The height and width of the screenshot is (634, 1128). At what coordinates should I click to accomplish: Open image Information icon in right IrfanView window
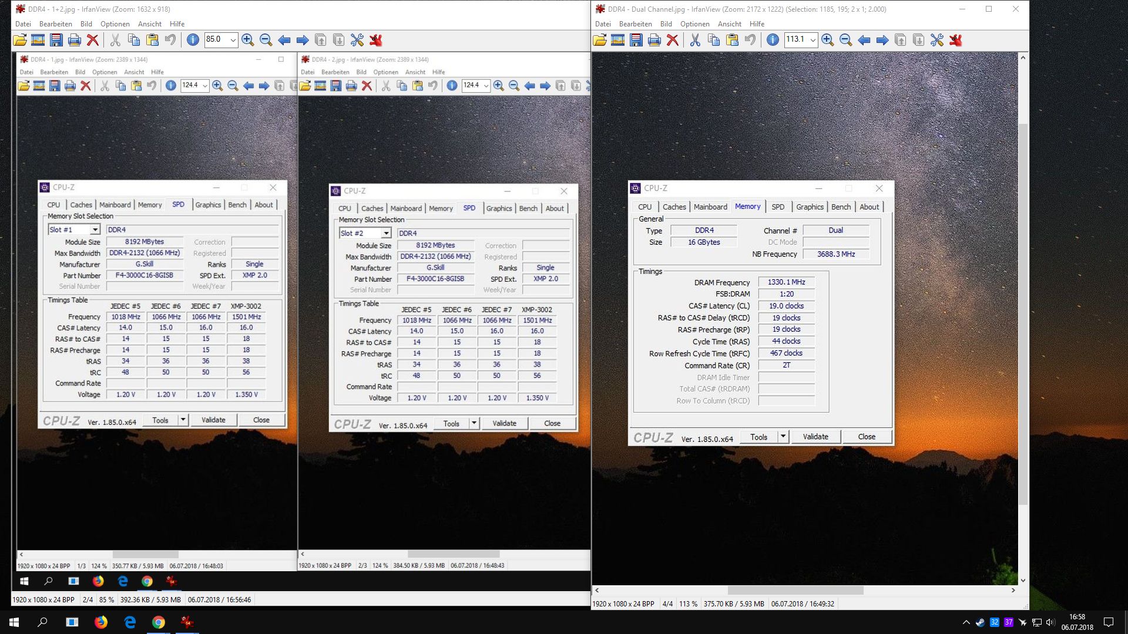point(773,40)
